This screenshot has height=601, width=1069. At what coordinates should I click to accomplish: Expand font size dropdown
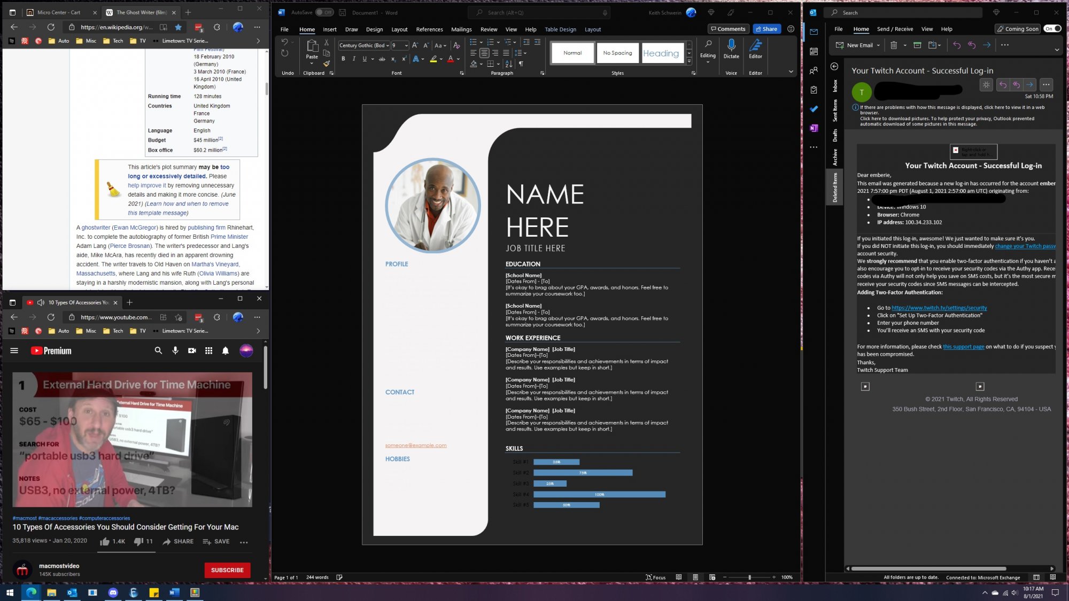click(x=406, y=45)
